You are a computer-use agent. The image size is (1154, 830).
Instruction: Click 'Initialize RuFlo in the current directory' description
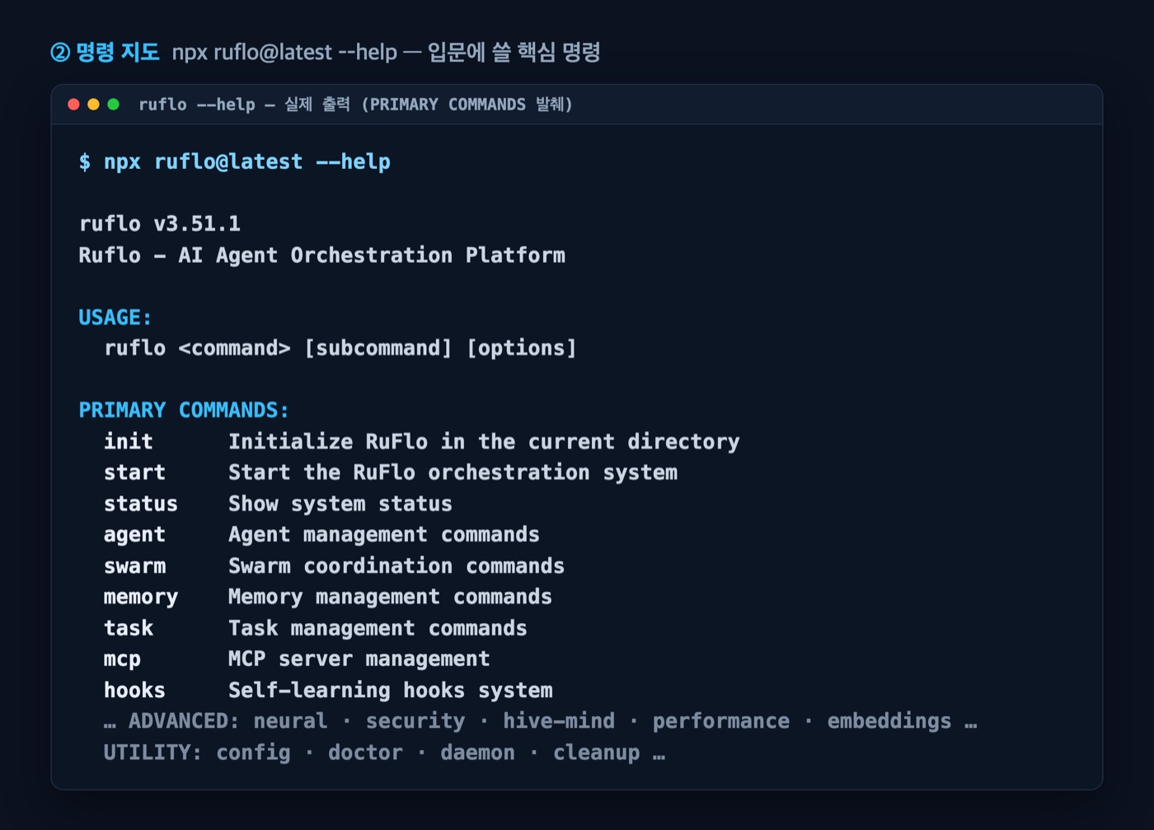pos(484,441)
